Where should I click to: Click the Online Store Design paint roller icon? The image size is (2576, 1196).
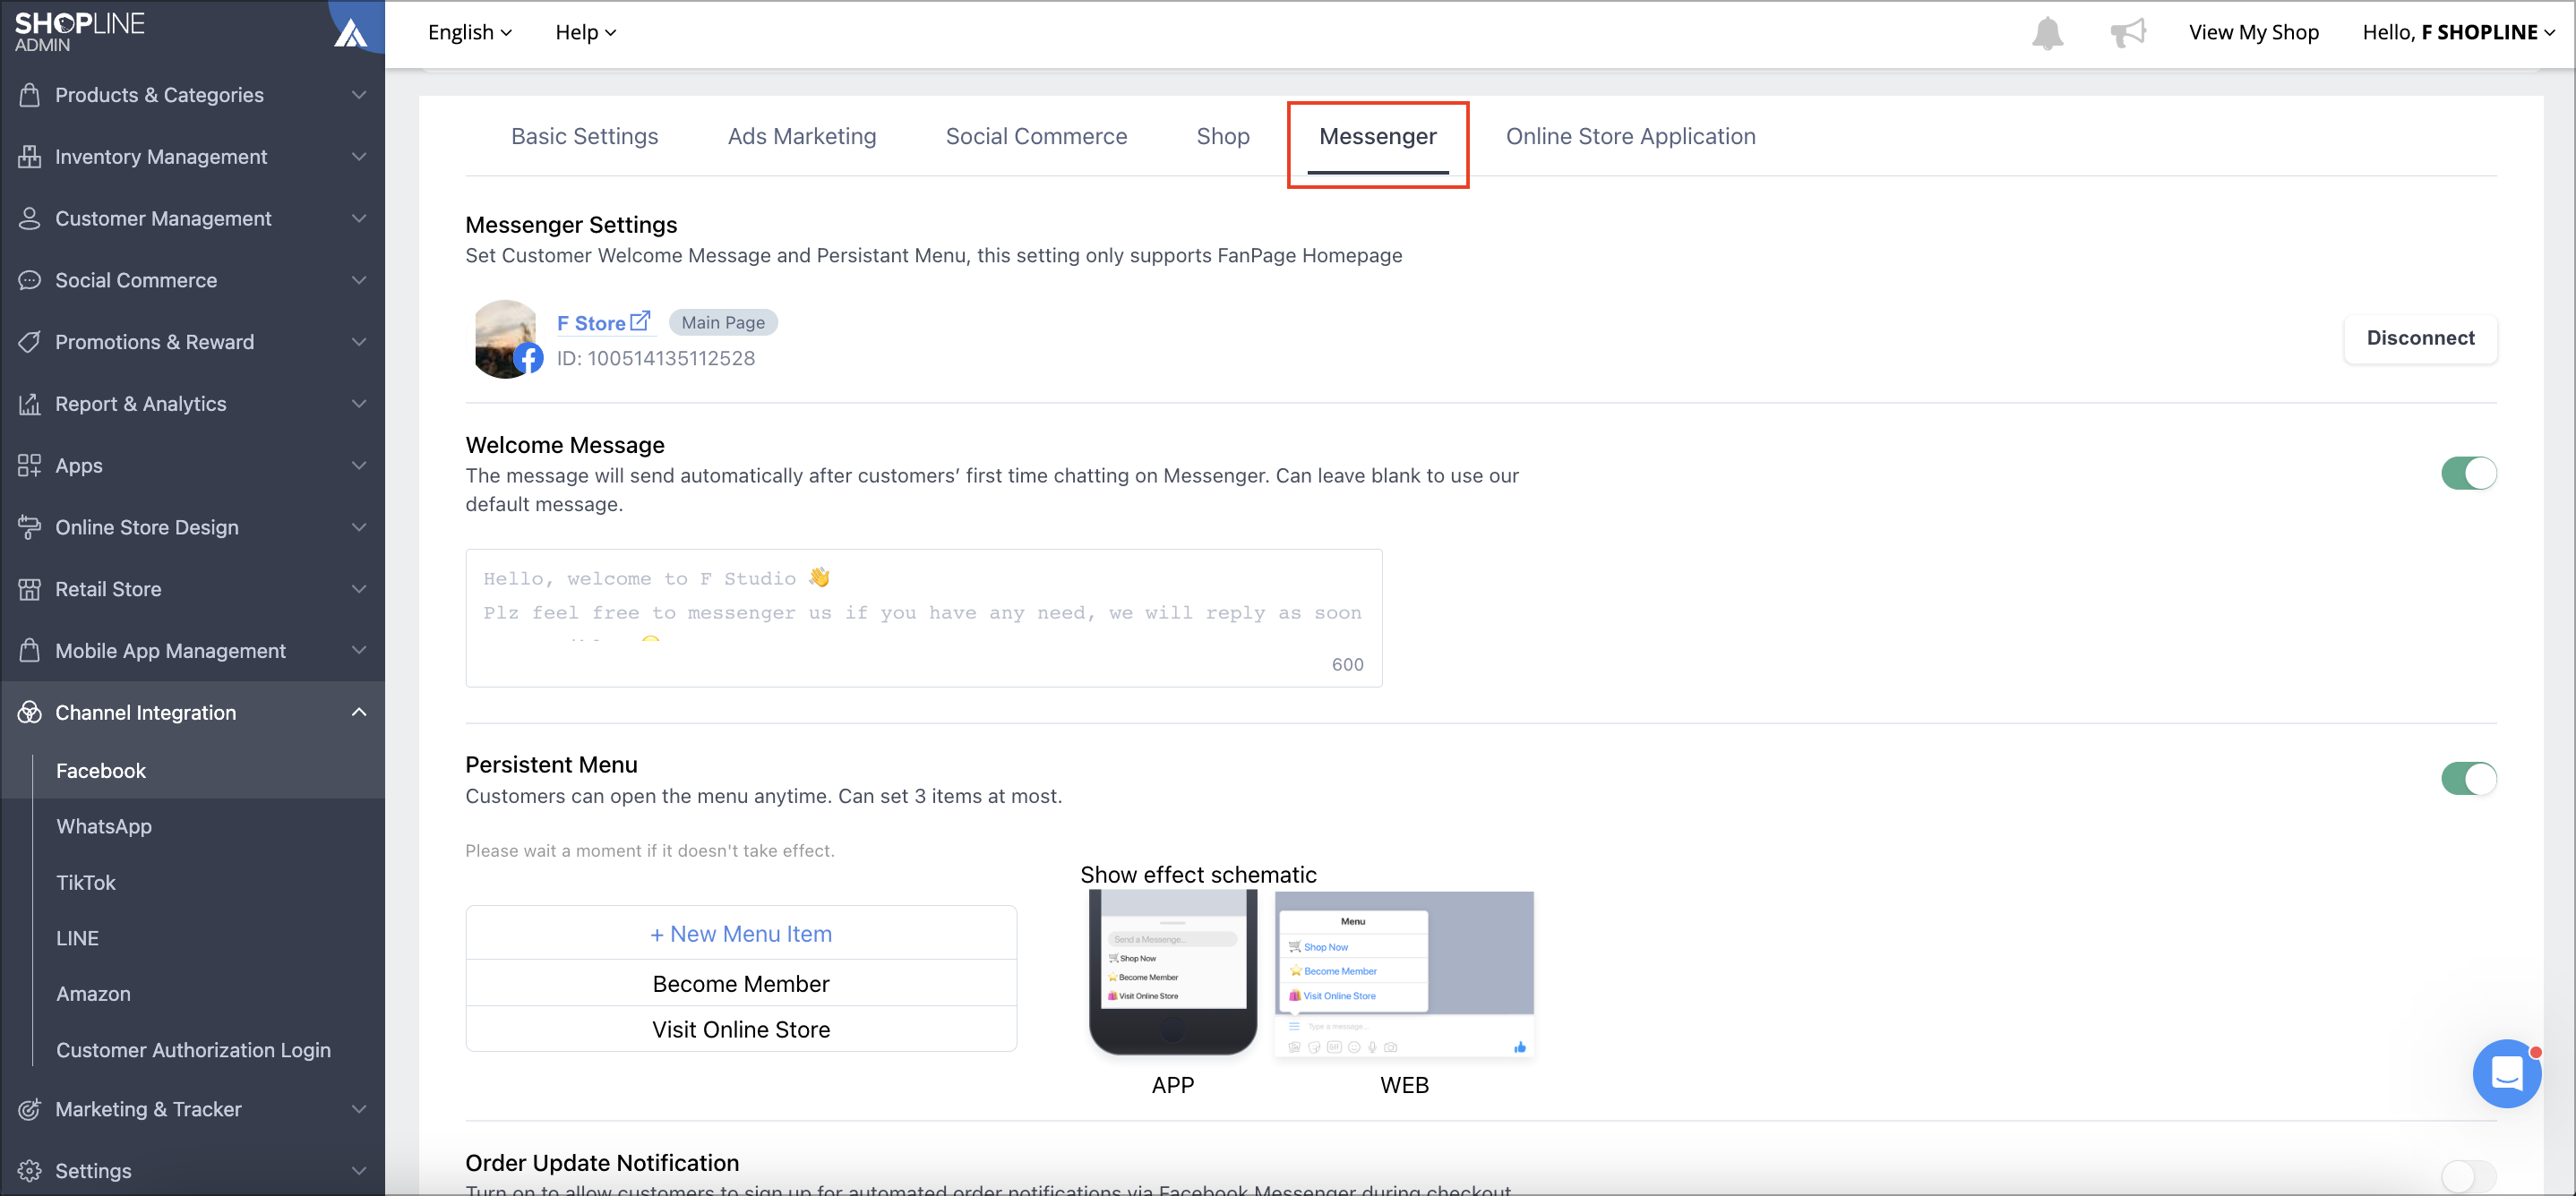[x=29, y=527]
